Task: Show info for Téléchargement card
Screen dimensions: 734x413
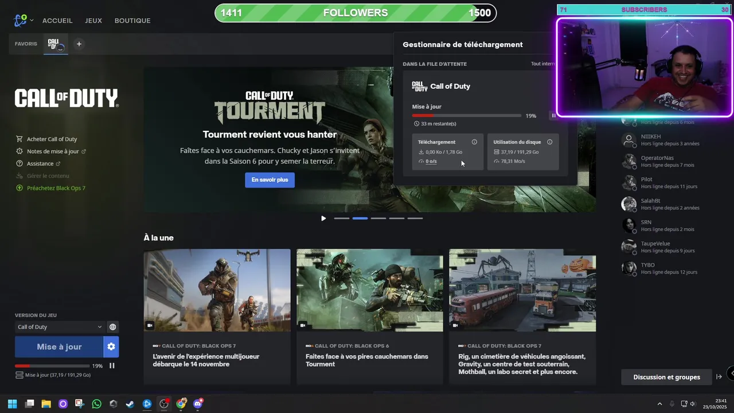Action: pos(474,142)
